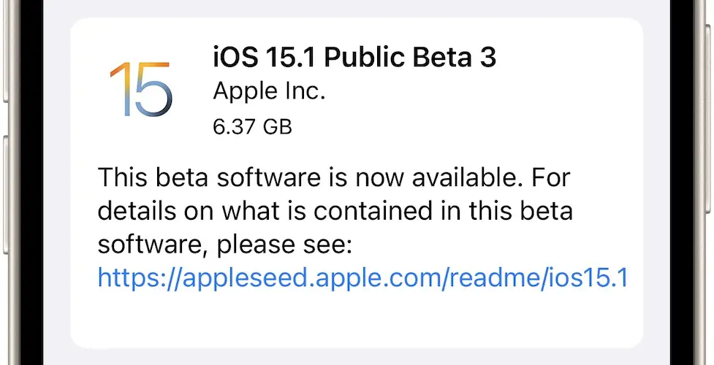Tap the 6.37 GB download size label
This screenshot has height=365, width=714.
coord(252,127)
